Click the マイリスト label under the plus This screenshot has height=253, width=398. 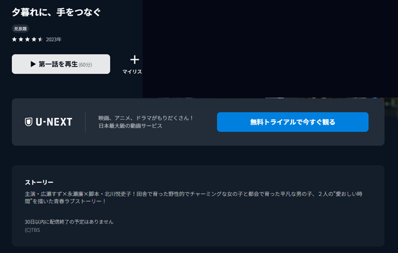132,72
